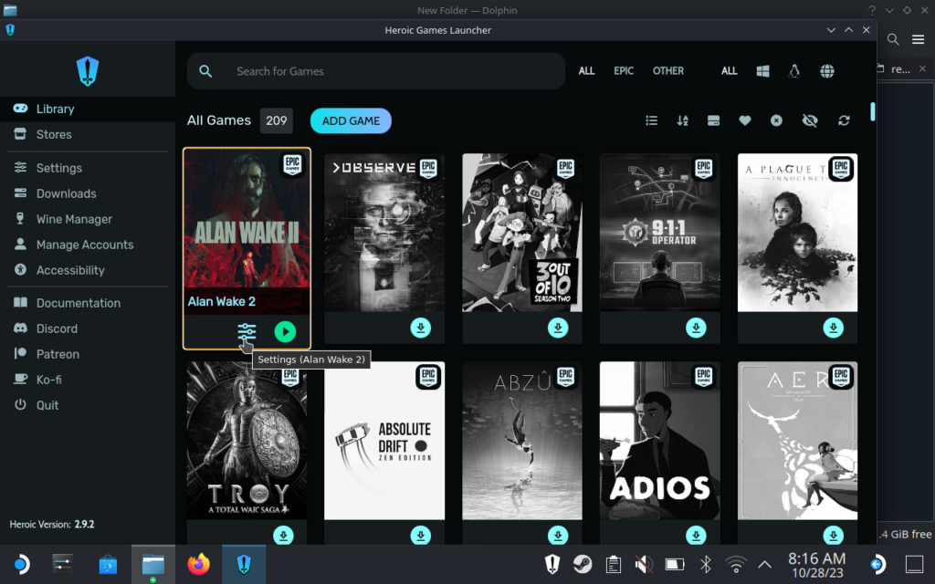Image resolution: width=935 pixels, height=584 pixels.
Task: Filter by Linux penguin icon
Action: tap(794, 71)
